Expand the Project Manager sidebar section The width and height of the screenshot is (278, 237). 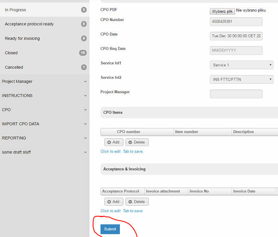[x=44, y=82]
